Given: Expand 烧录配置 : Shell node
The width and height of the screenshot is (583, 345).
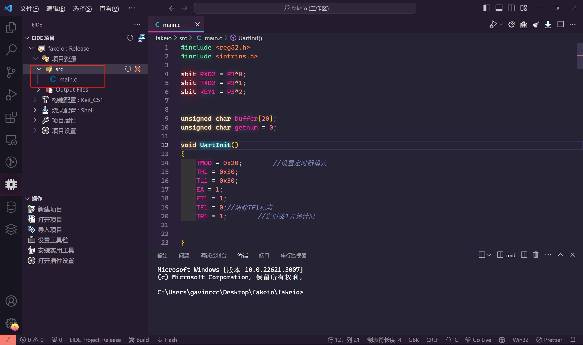Looking at the screenshot, I should click(x=35, y=110).
